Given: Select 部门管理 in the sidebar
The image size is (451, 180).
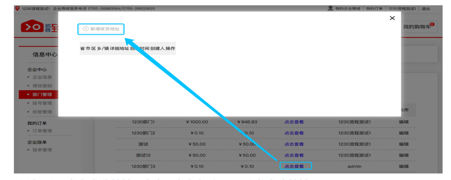Looking at the screenshot, I should coord(42,94).
